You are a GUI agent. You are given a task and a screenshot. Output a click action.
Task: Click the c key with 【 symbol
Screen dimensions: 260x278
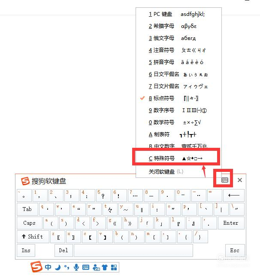click(x=89, y=236)
